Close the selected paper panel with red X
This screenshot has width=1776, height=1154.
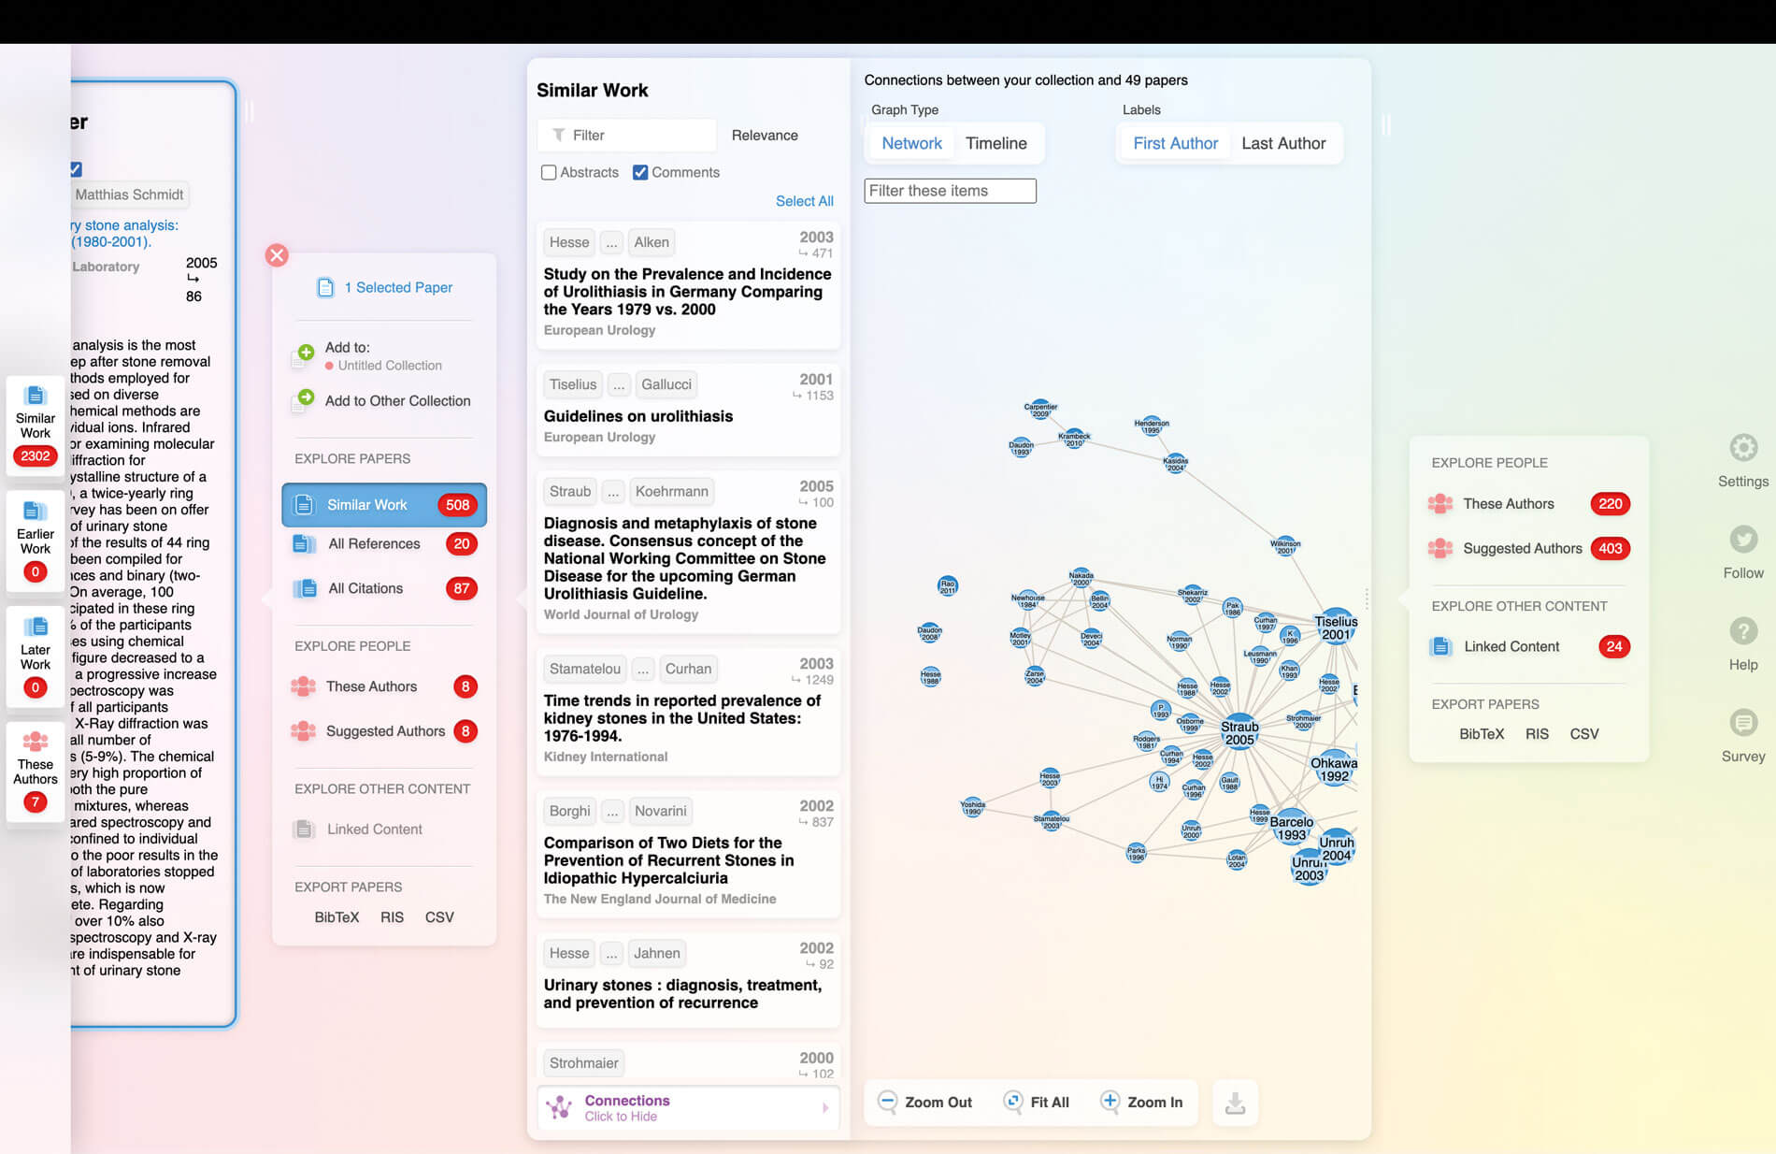pyautogui.click(x=277, y=255)
